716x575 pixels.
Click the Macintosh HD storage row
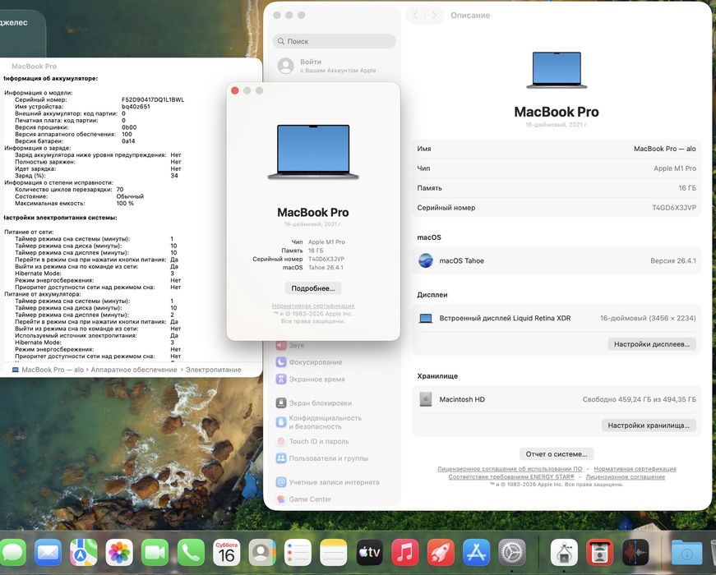pyautogui.click(x=557, y=399)
